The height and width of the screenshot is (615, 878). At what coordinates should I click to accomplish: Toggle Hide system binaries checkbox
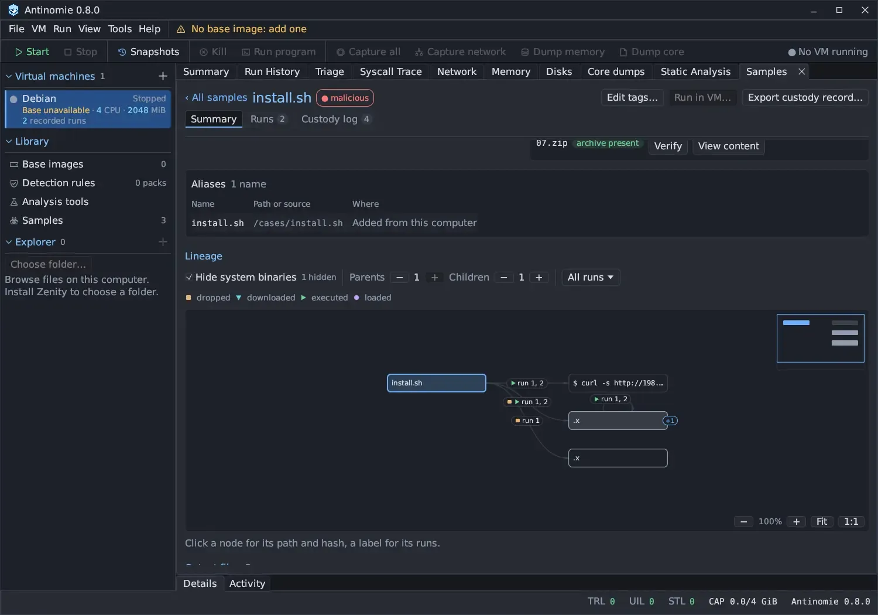tap(189, 278)
